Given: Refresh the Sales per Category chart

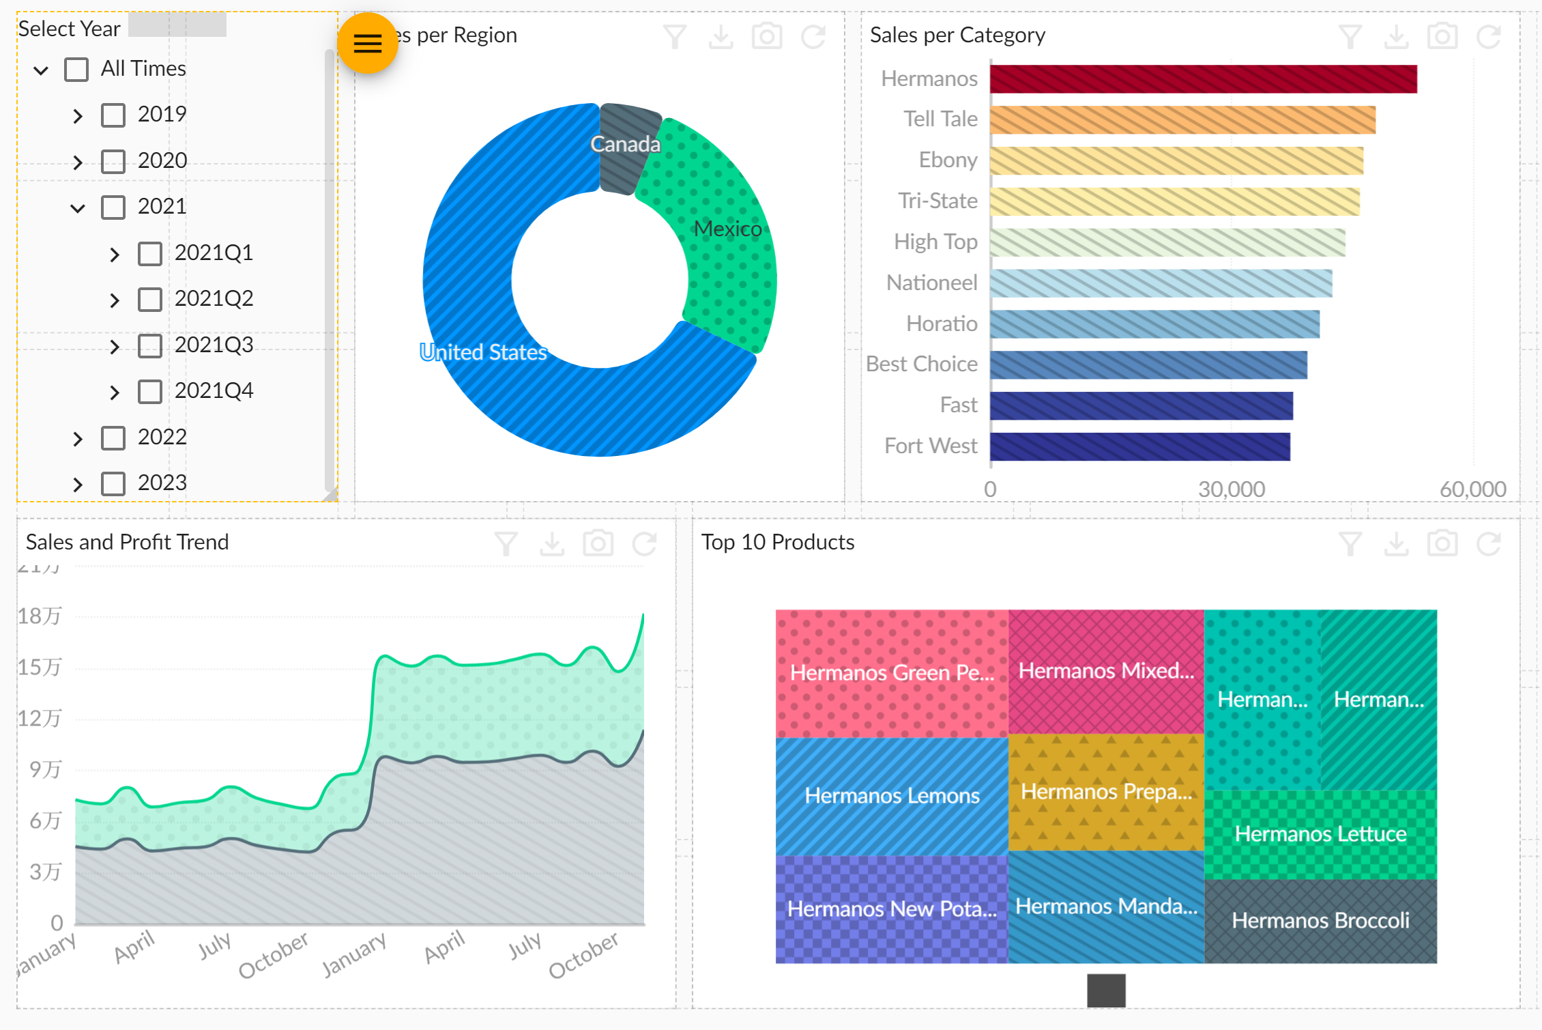Looking at the screenshot, I should click(x=1488, y=36).
